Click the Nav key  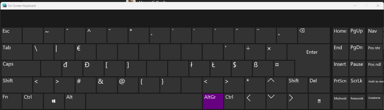point(375,35)
